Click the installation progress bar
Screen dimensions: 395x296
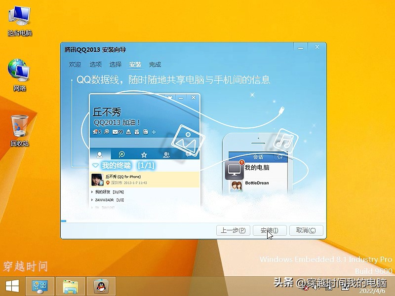coord(194,221)
